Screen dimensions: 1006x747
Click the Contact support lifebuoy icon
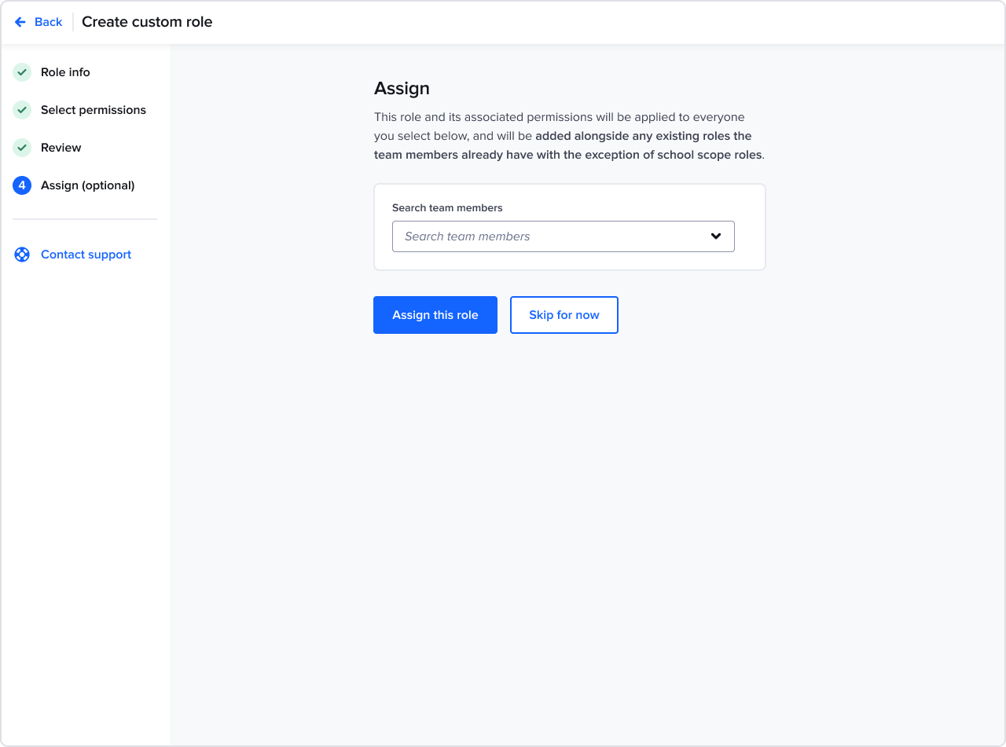point(22,254)
